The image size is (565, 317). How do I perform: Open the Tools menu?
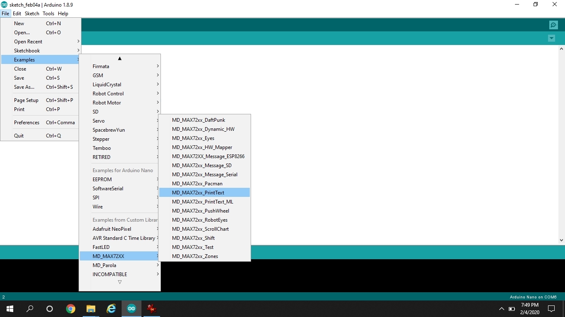click(x=48, y=14)
